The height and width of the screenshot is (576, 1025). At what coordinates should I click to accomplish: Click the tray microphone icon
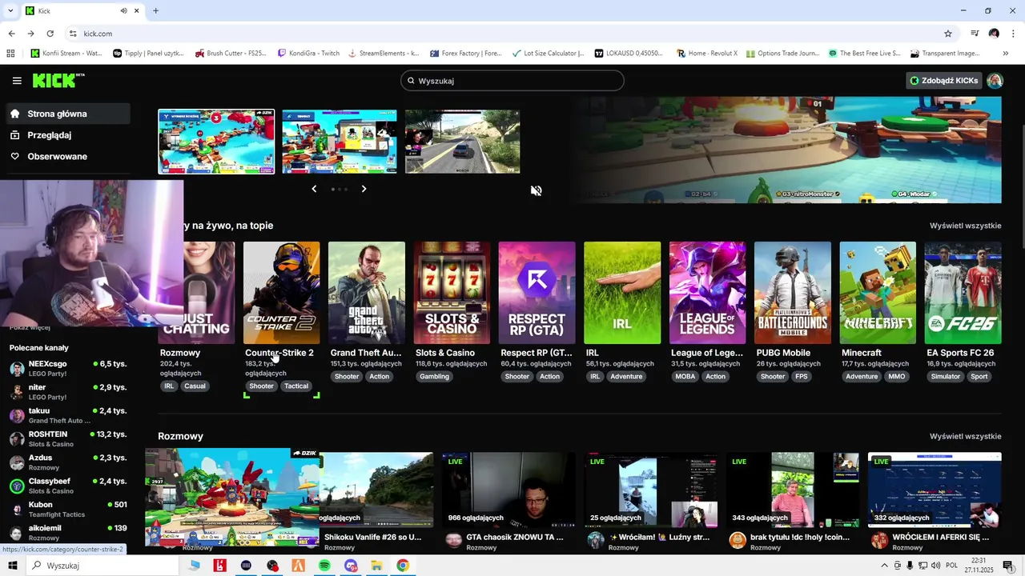(910, 566)
